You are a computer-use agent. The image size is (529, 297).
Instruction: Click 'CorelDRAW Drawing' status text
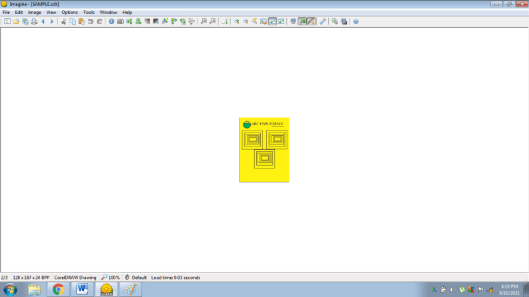point(75,278)
